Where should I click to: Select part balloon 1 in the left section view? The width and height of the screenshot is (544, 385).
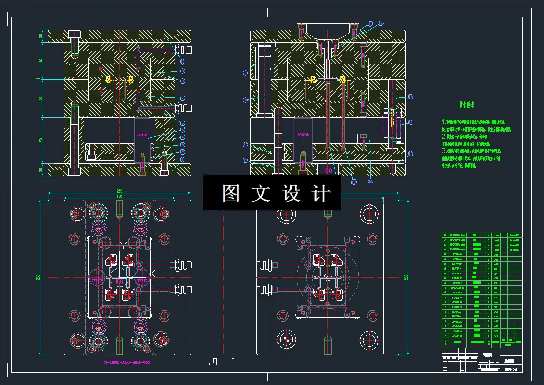tap(183, 159)
